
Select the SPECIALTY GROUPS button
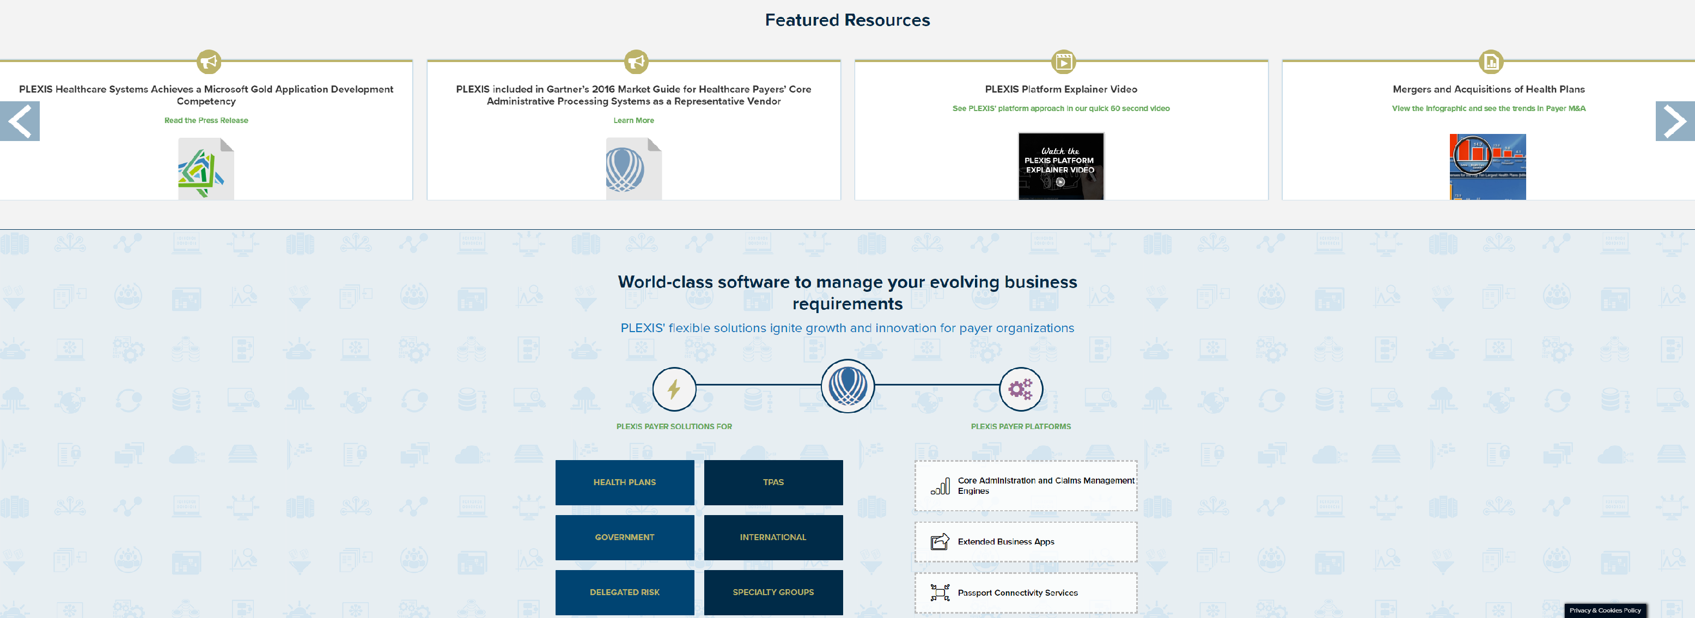pyautogui.click(x=773, y=593)
